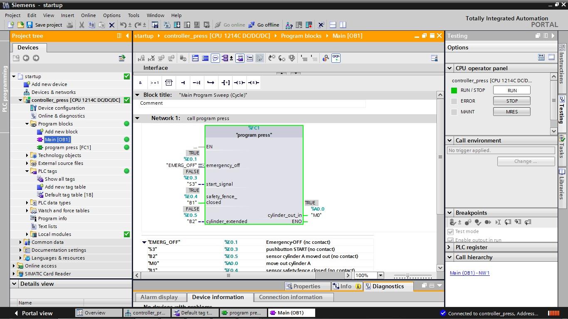Click the MRES button
The image size is (568, 319).
[x=512, y=112]
